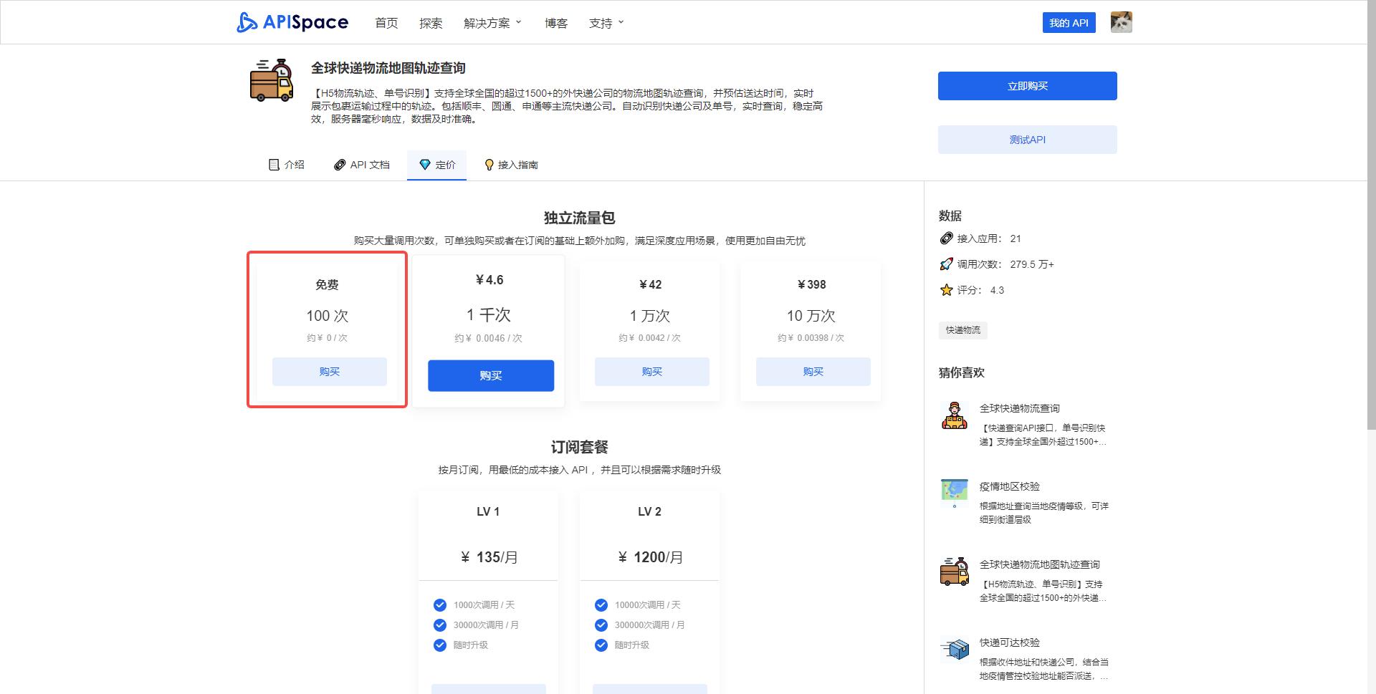The width and height of the screenshot is (1376, 694).
Task: Open 我的 API via the blue button
Action: [x=1069, y=22]
